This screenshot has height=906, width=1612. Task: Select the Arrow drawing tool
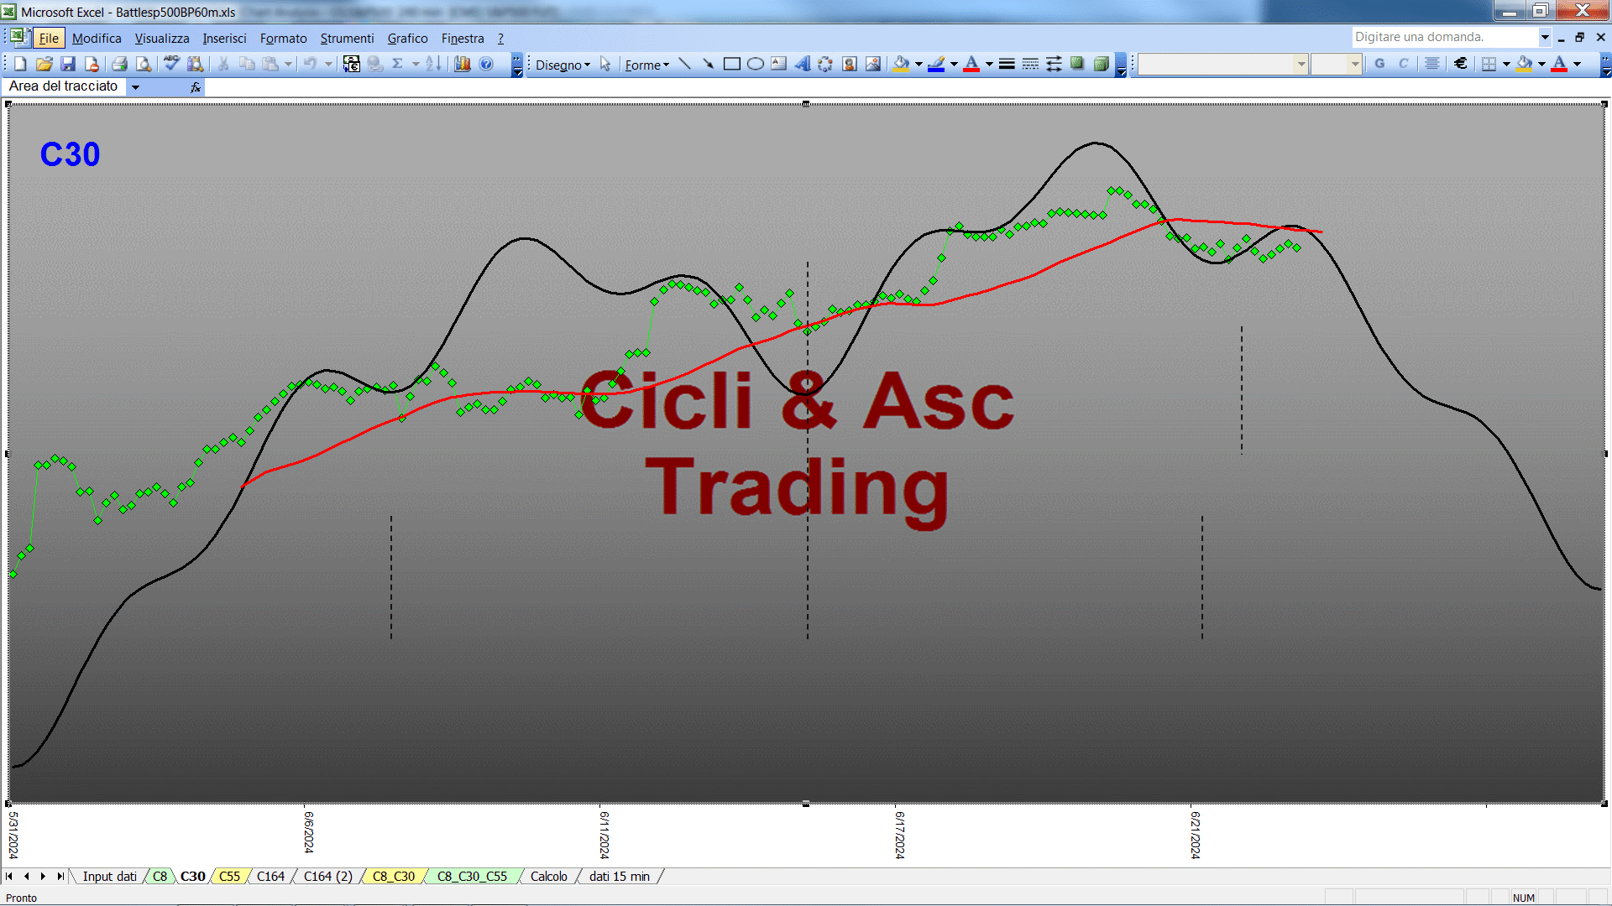pos(708,65)
